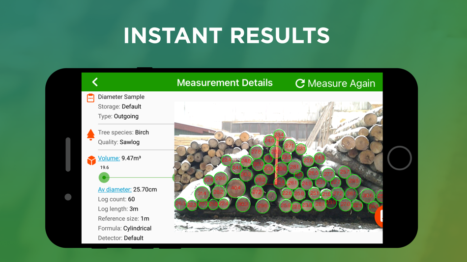Tap the back arrow in the header
This screenshot has height=262, width=467.
pyautogui.click(x=95, y=82)
